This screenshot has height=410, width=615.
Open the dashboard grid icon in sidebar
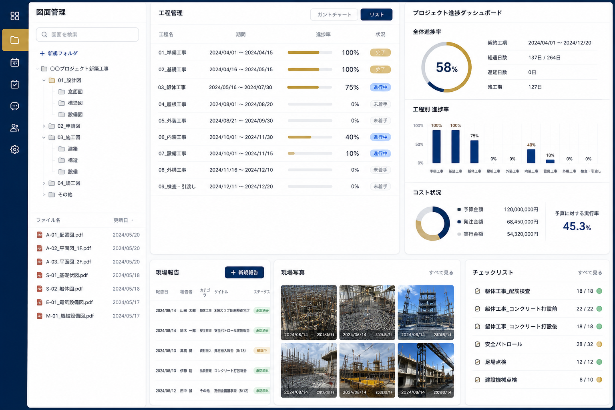pos(15,16)
